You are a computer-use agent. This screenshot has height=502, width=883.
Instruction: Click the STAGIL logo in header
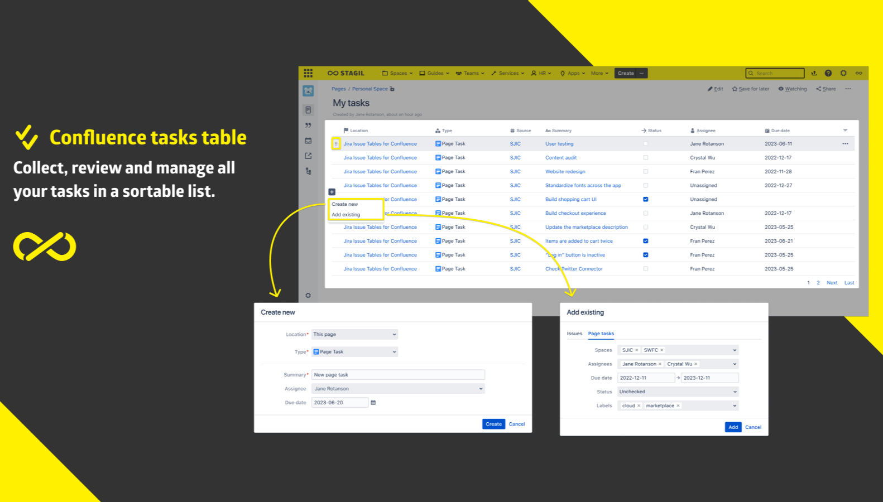pyautogui.click(x=345, y=73)
